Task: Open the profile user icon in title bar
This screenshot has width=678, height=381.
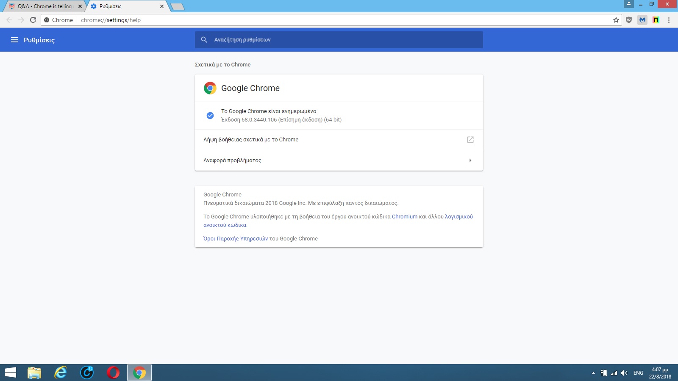Action: [x=629, y=4]
